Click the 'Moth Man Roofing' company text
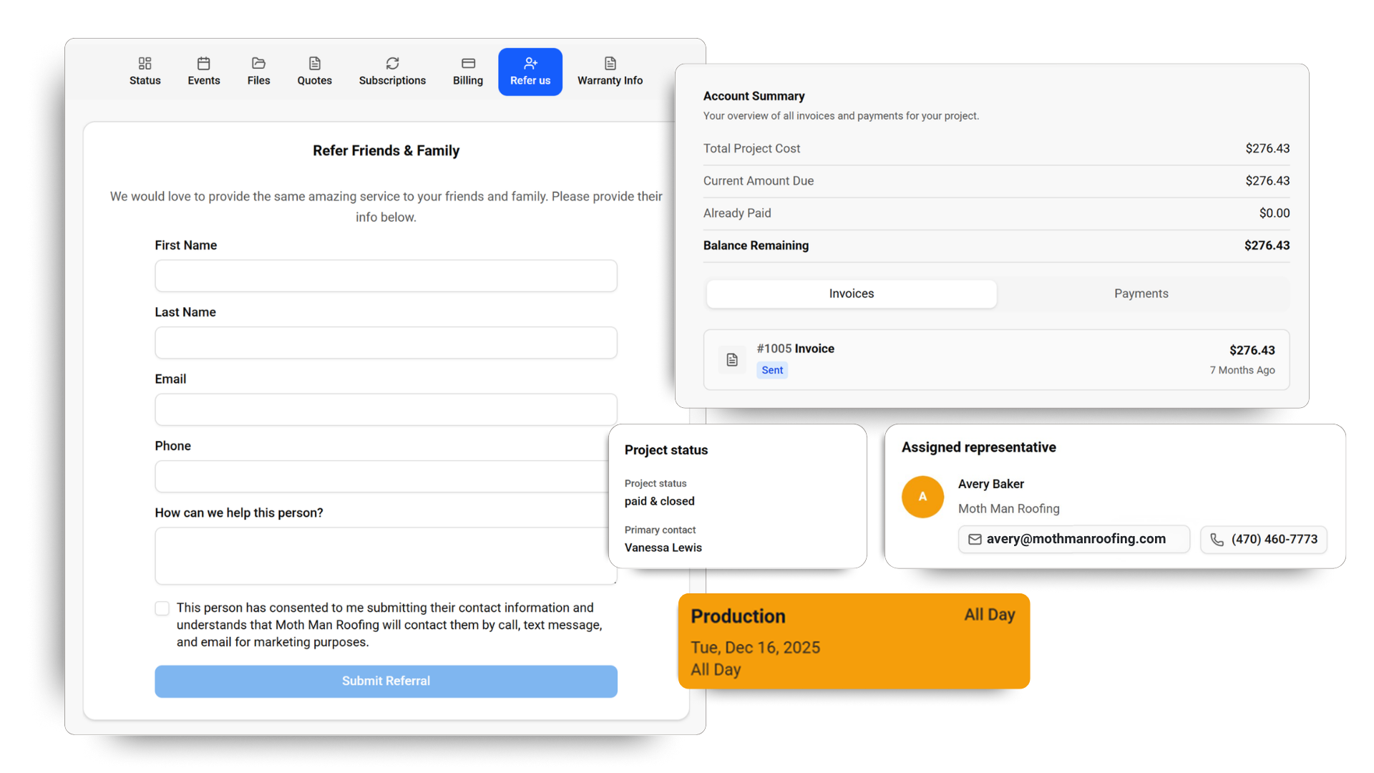The height and width of the screenshot is (773, 1374). (x=1008, y=508)
